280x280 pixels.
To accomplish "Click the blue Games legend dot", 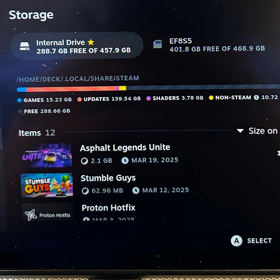I will coord(20,100).
